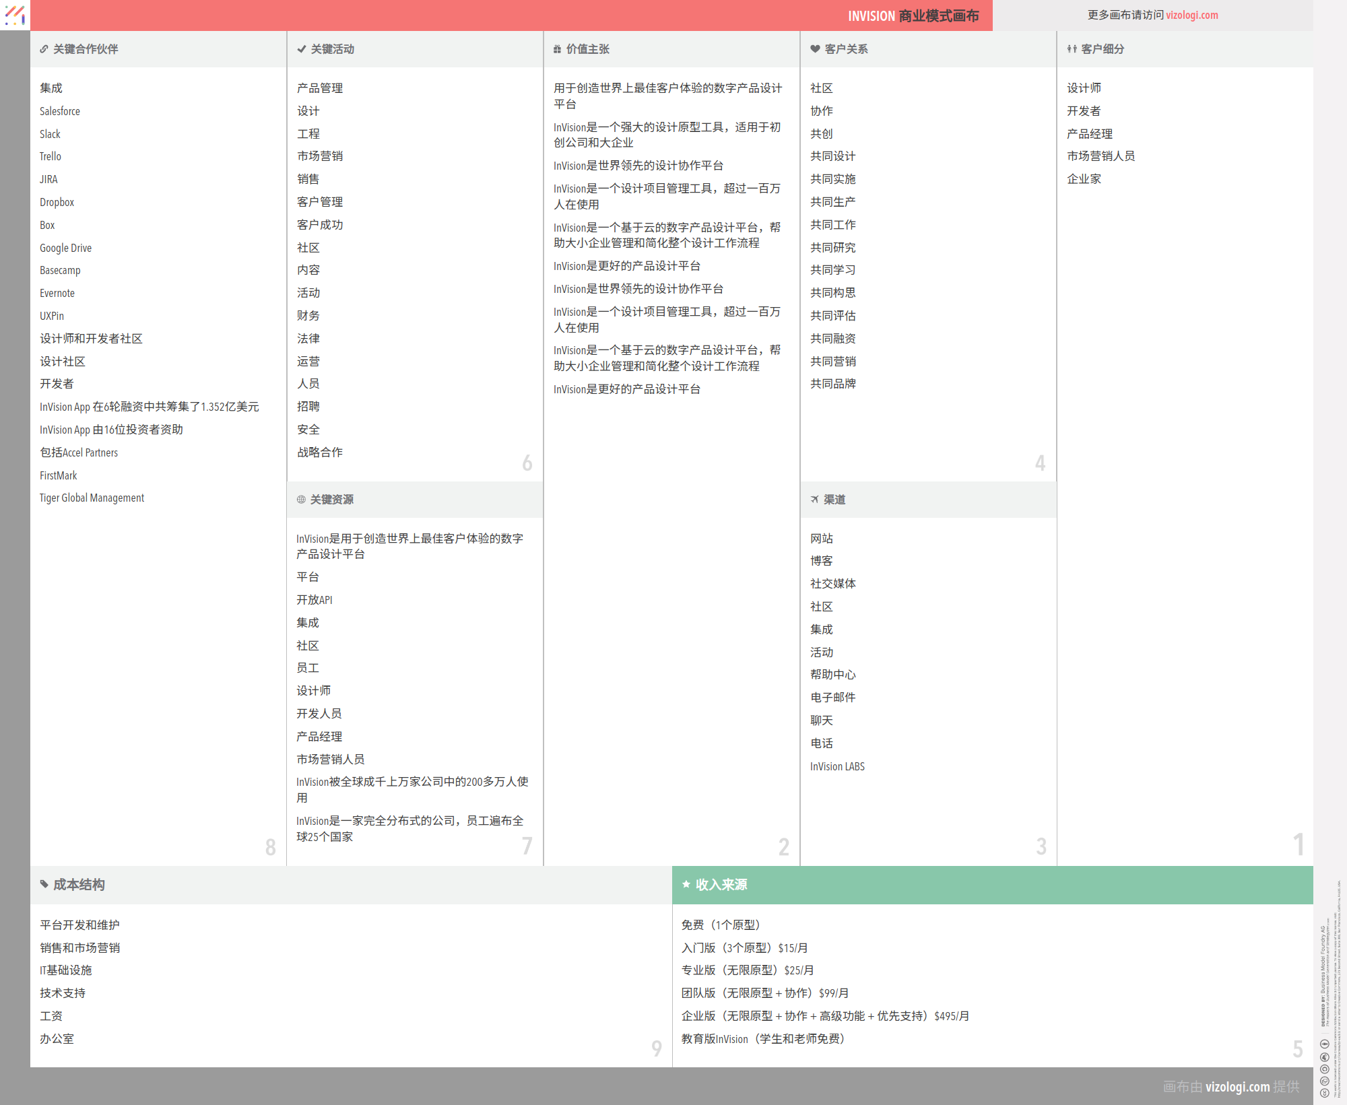Click the Salesforce partner entry
This screenshot has height=1105, width=1347.
point(60,111)
